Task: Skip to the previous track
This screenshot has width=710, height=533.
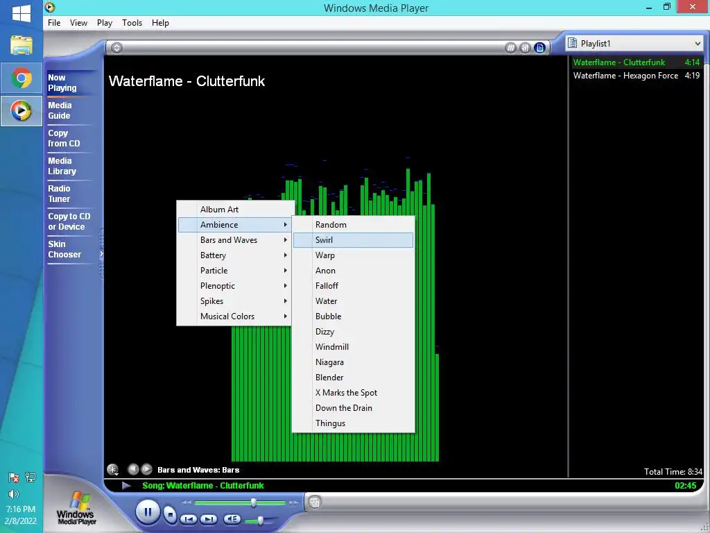Action: tap(189, 519)
